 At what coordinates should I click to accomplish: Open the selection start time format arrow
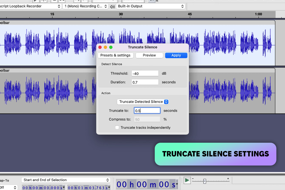click(64, 187)
